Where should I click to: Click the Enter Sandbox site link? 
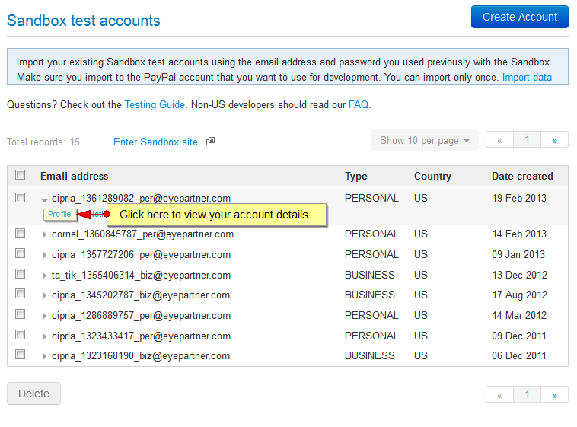[x=155, y=142]
